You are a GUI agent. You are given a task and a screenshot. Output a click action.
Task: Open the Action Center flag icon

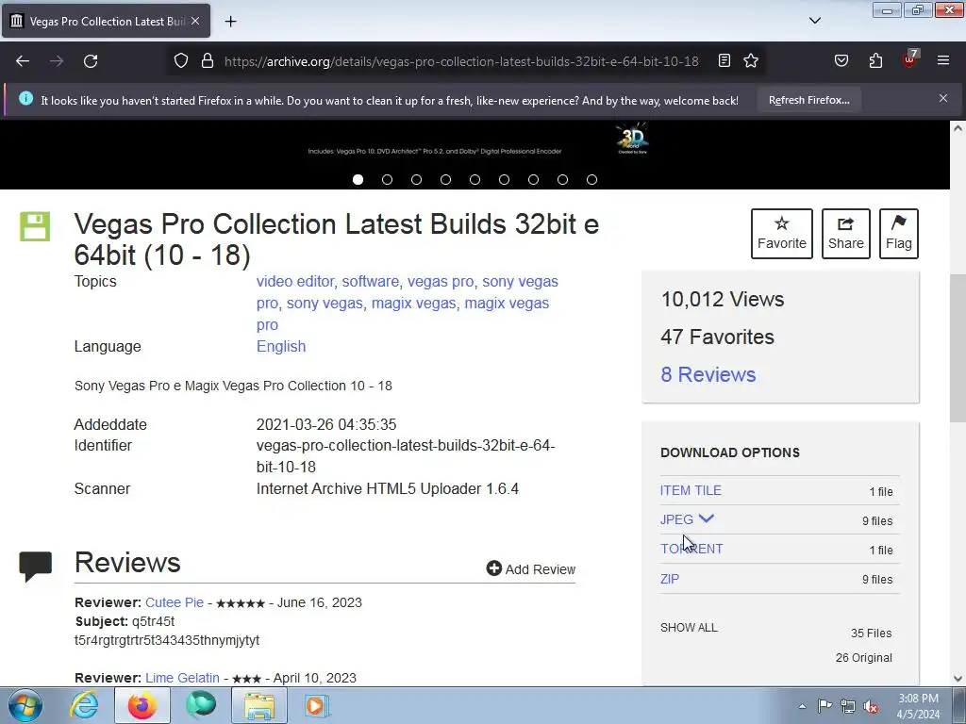824,706
